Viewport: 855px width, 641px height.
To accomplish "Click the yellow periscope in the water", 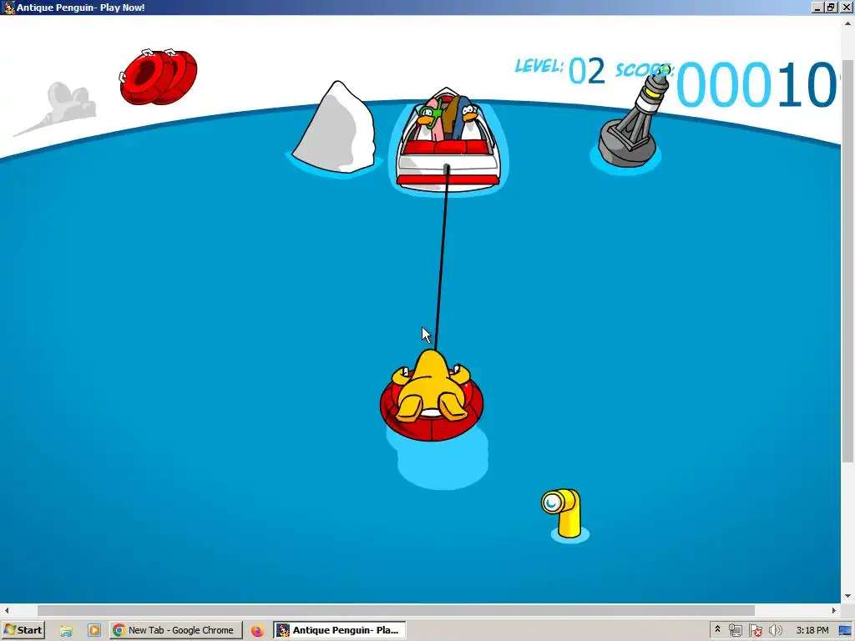I will 562,513.
